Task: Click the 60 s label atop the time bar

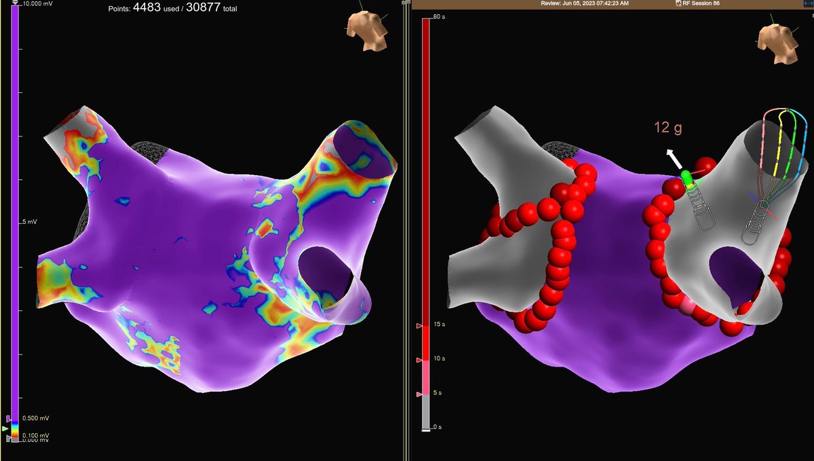Action: [x=438, y=16]
